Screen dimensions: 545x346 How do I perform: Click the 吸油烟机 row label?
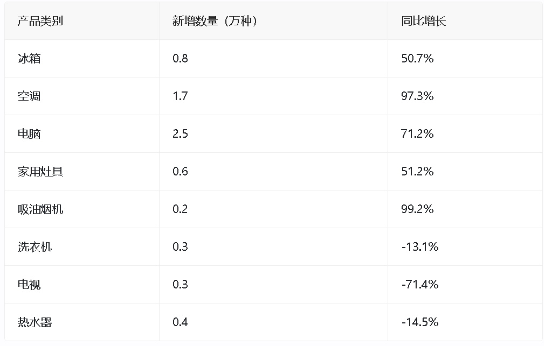[40, 209]
